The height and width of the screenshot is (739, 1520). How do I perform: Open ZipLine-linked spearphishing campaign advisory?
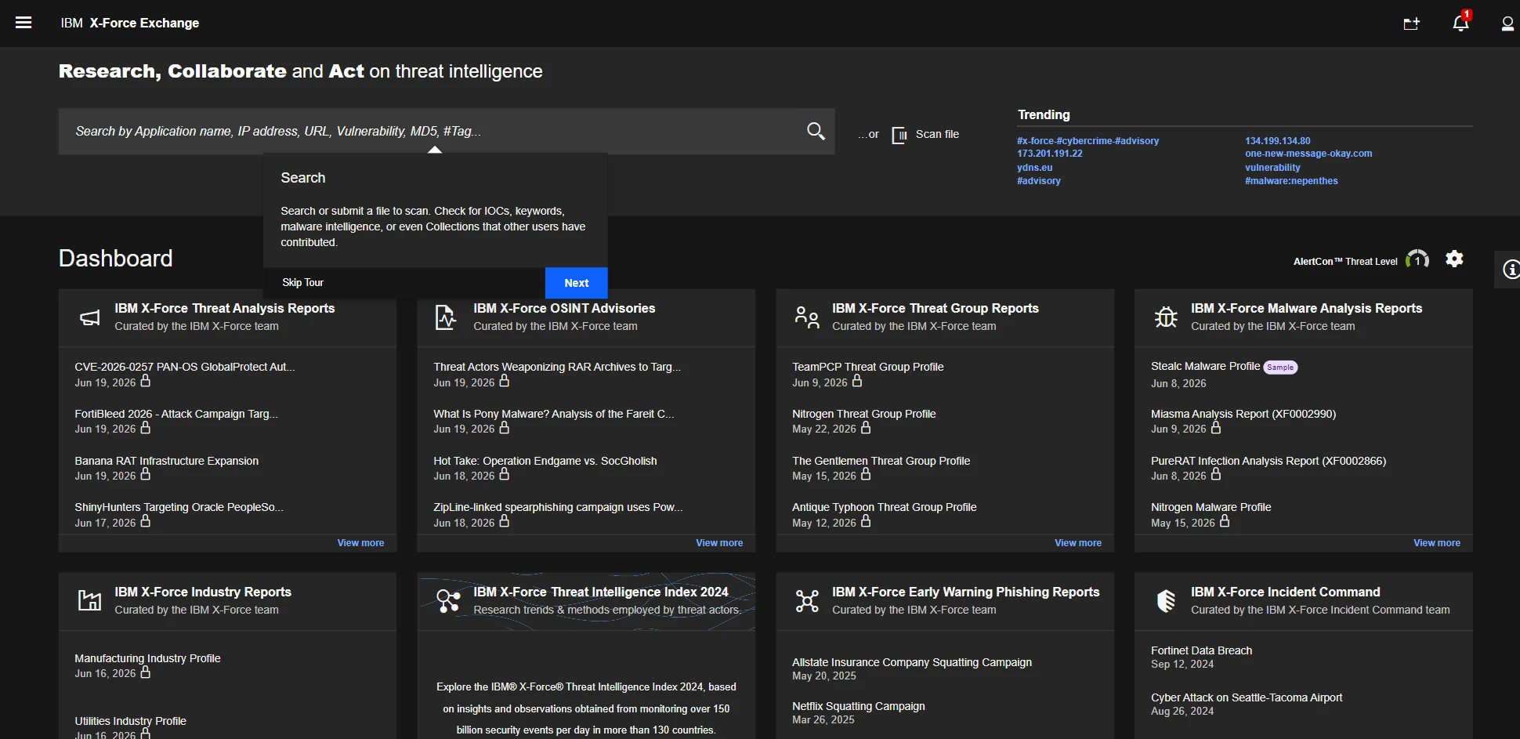point(558,507)
